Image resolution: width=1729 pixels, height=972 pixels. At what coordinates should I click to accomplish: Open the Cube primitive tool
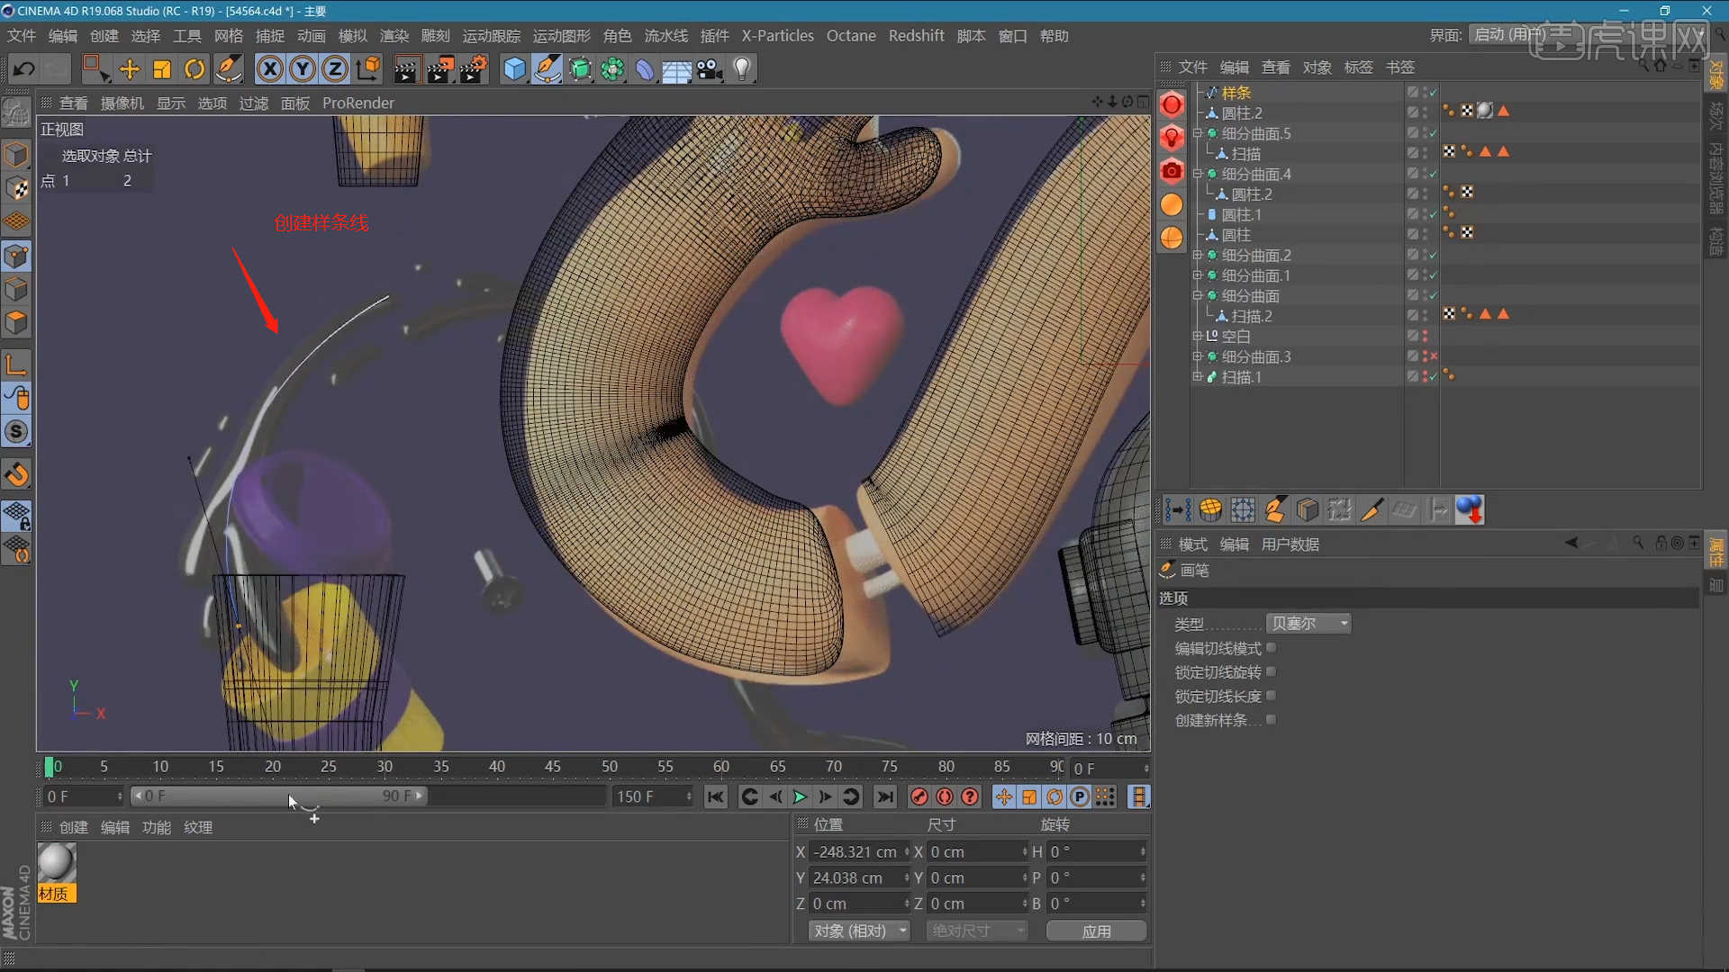(x=514, y=69)
